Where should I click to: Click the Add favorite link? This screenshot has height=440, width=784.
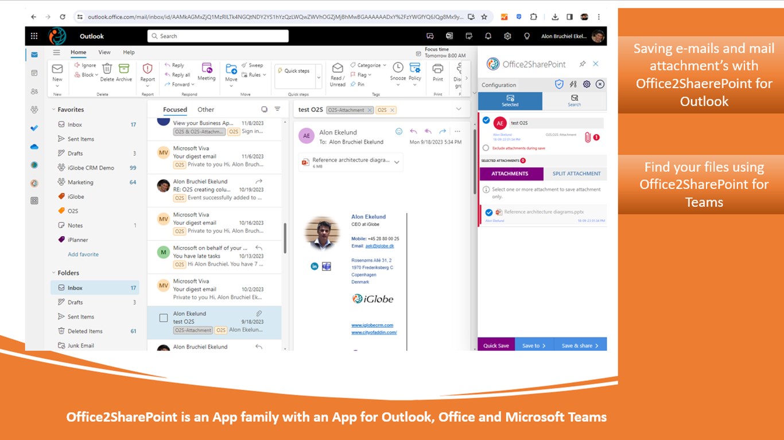pyautogui.click(x=83, y=254)
